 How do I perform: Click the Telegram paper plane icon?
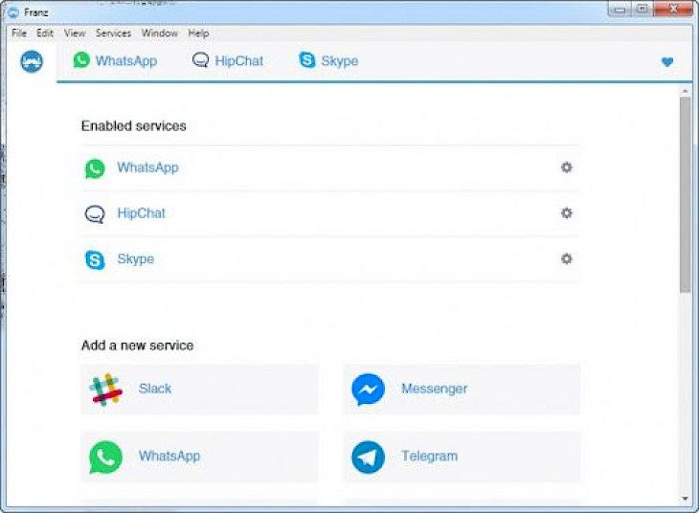(368, 457)
